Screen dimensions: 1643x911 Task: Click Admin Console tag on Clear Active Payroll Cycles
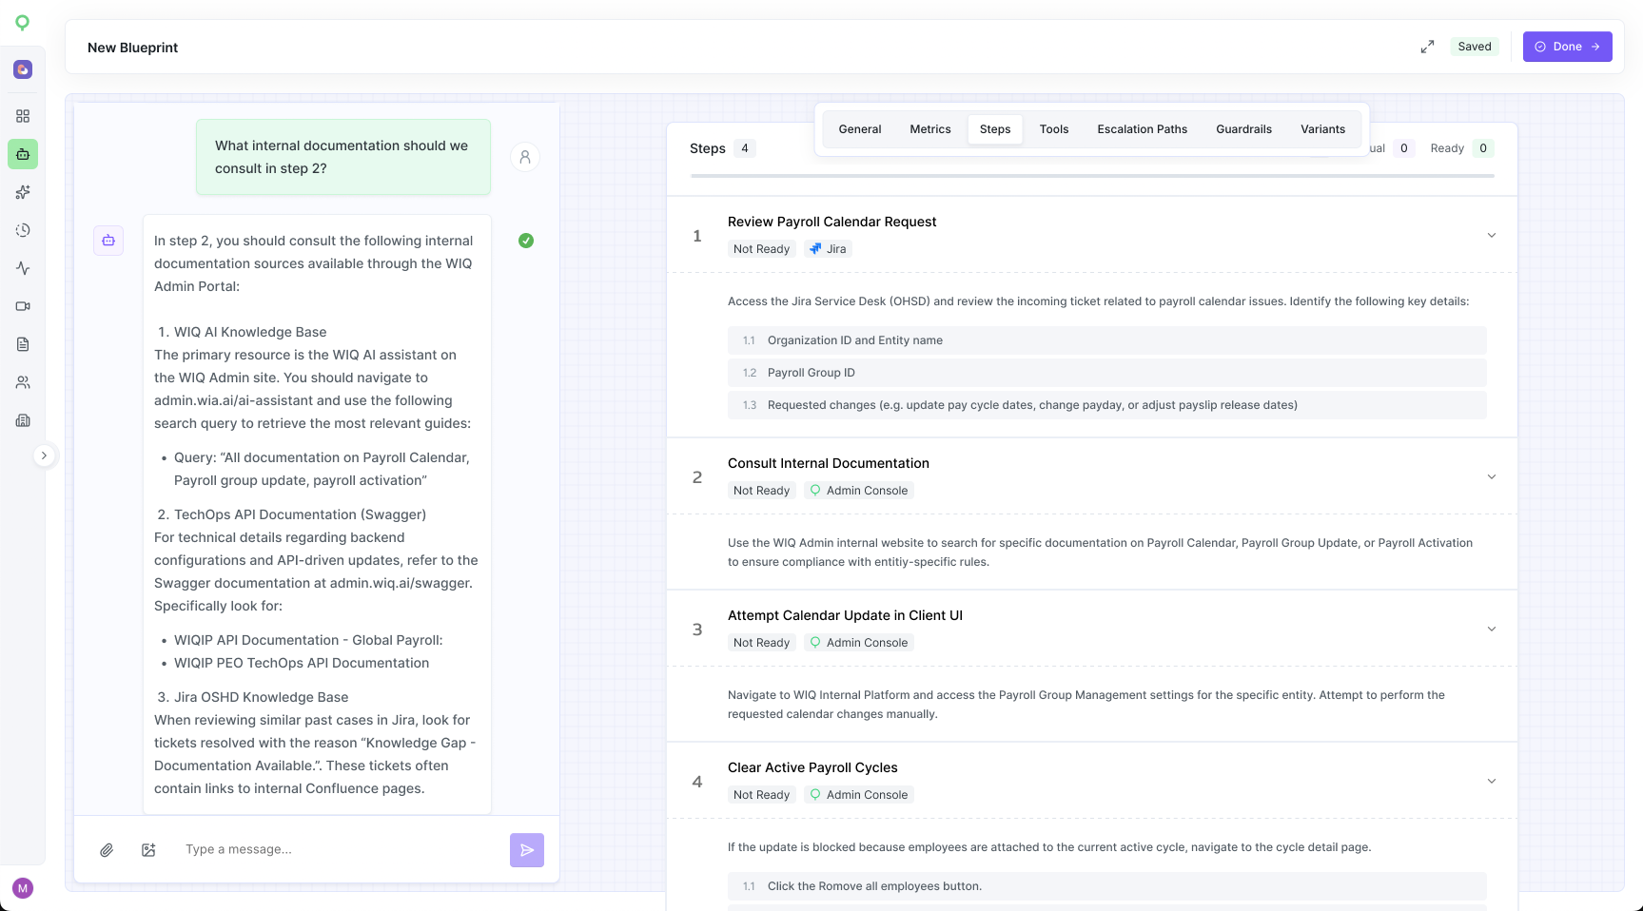tap(858, 795)
